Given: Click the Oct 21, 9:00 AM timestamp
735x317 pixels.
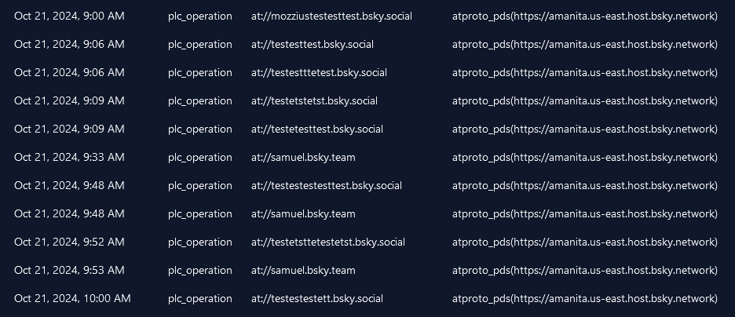Looking at the screenshot, I should click(x=69, y=16).
